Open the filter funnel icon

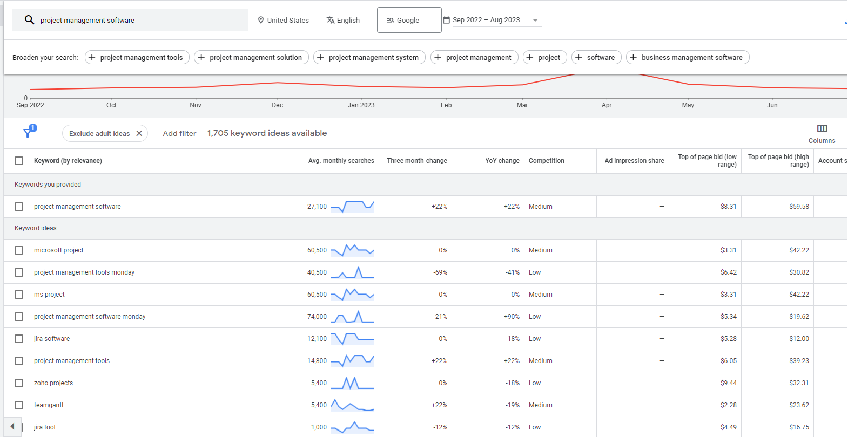[x=28, y=132]
